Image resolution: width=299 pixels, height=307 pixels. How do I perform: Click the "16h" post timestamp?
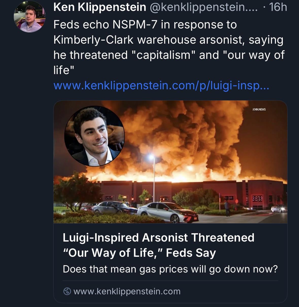278,7
